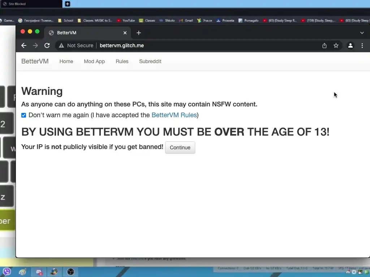Image resolution: width=370 pixels, height=277 pixels.
Task: Open Viber from the taskbar
Action: tap(7, 272)
